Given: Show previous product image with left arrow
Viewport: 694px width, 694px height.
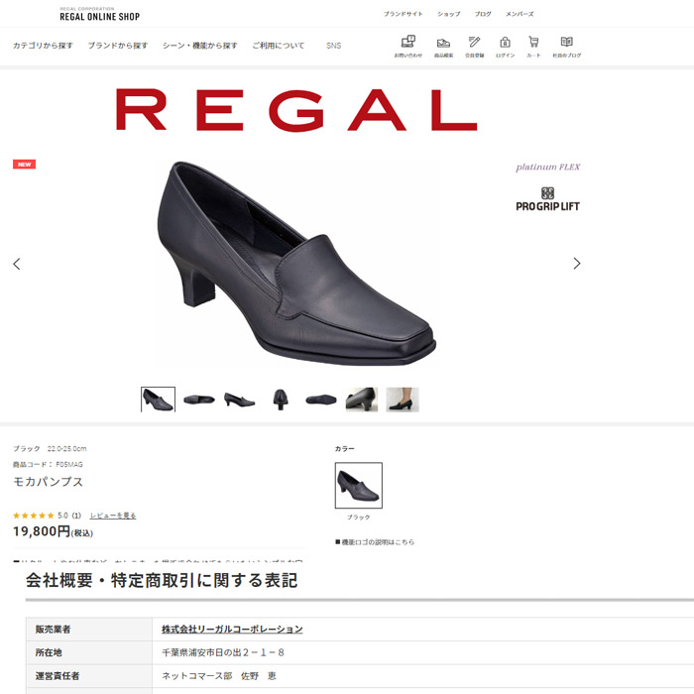Looking at the screenshot, I should pos(17,264).
